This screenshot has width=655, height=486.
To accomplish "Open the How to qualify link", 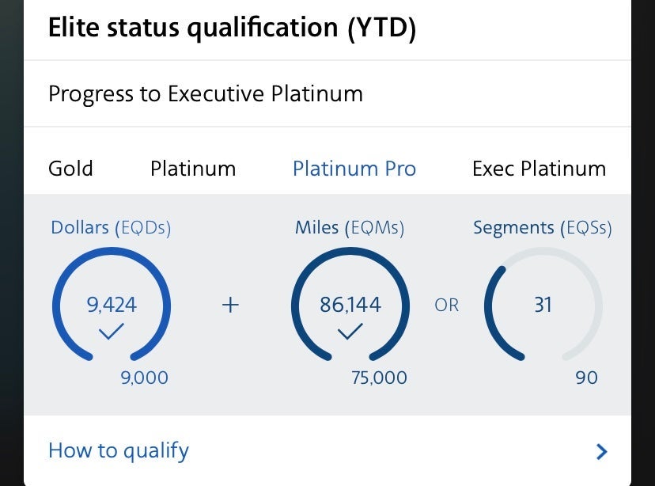I will (x=119, y=451).
